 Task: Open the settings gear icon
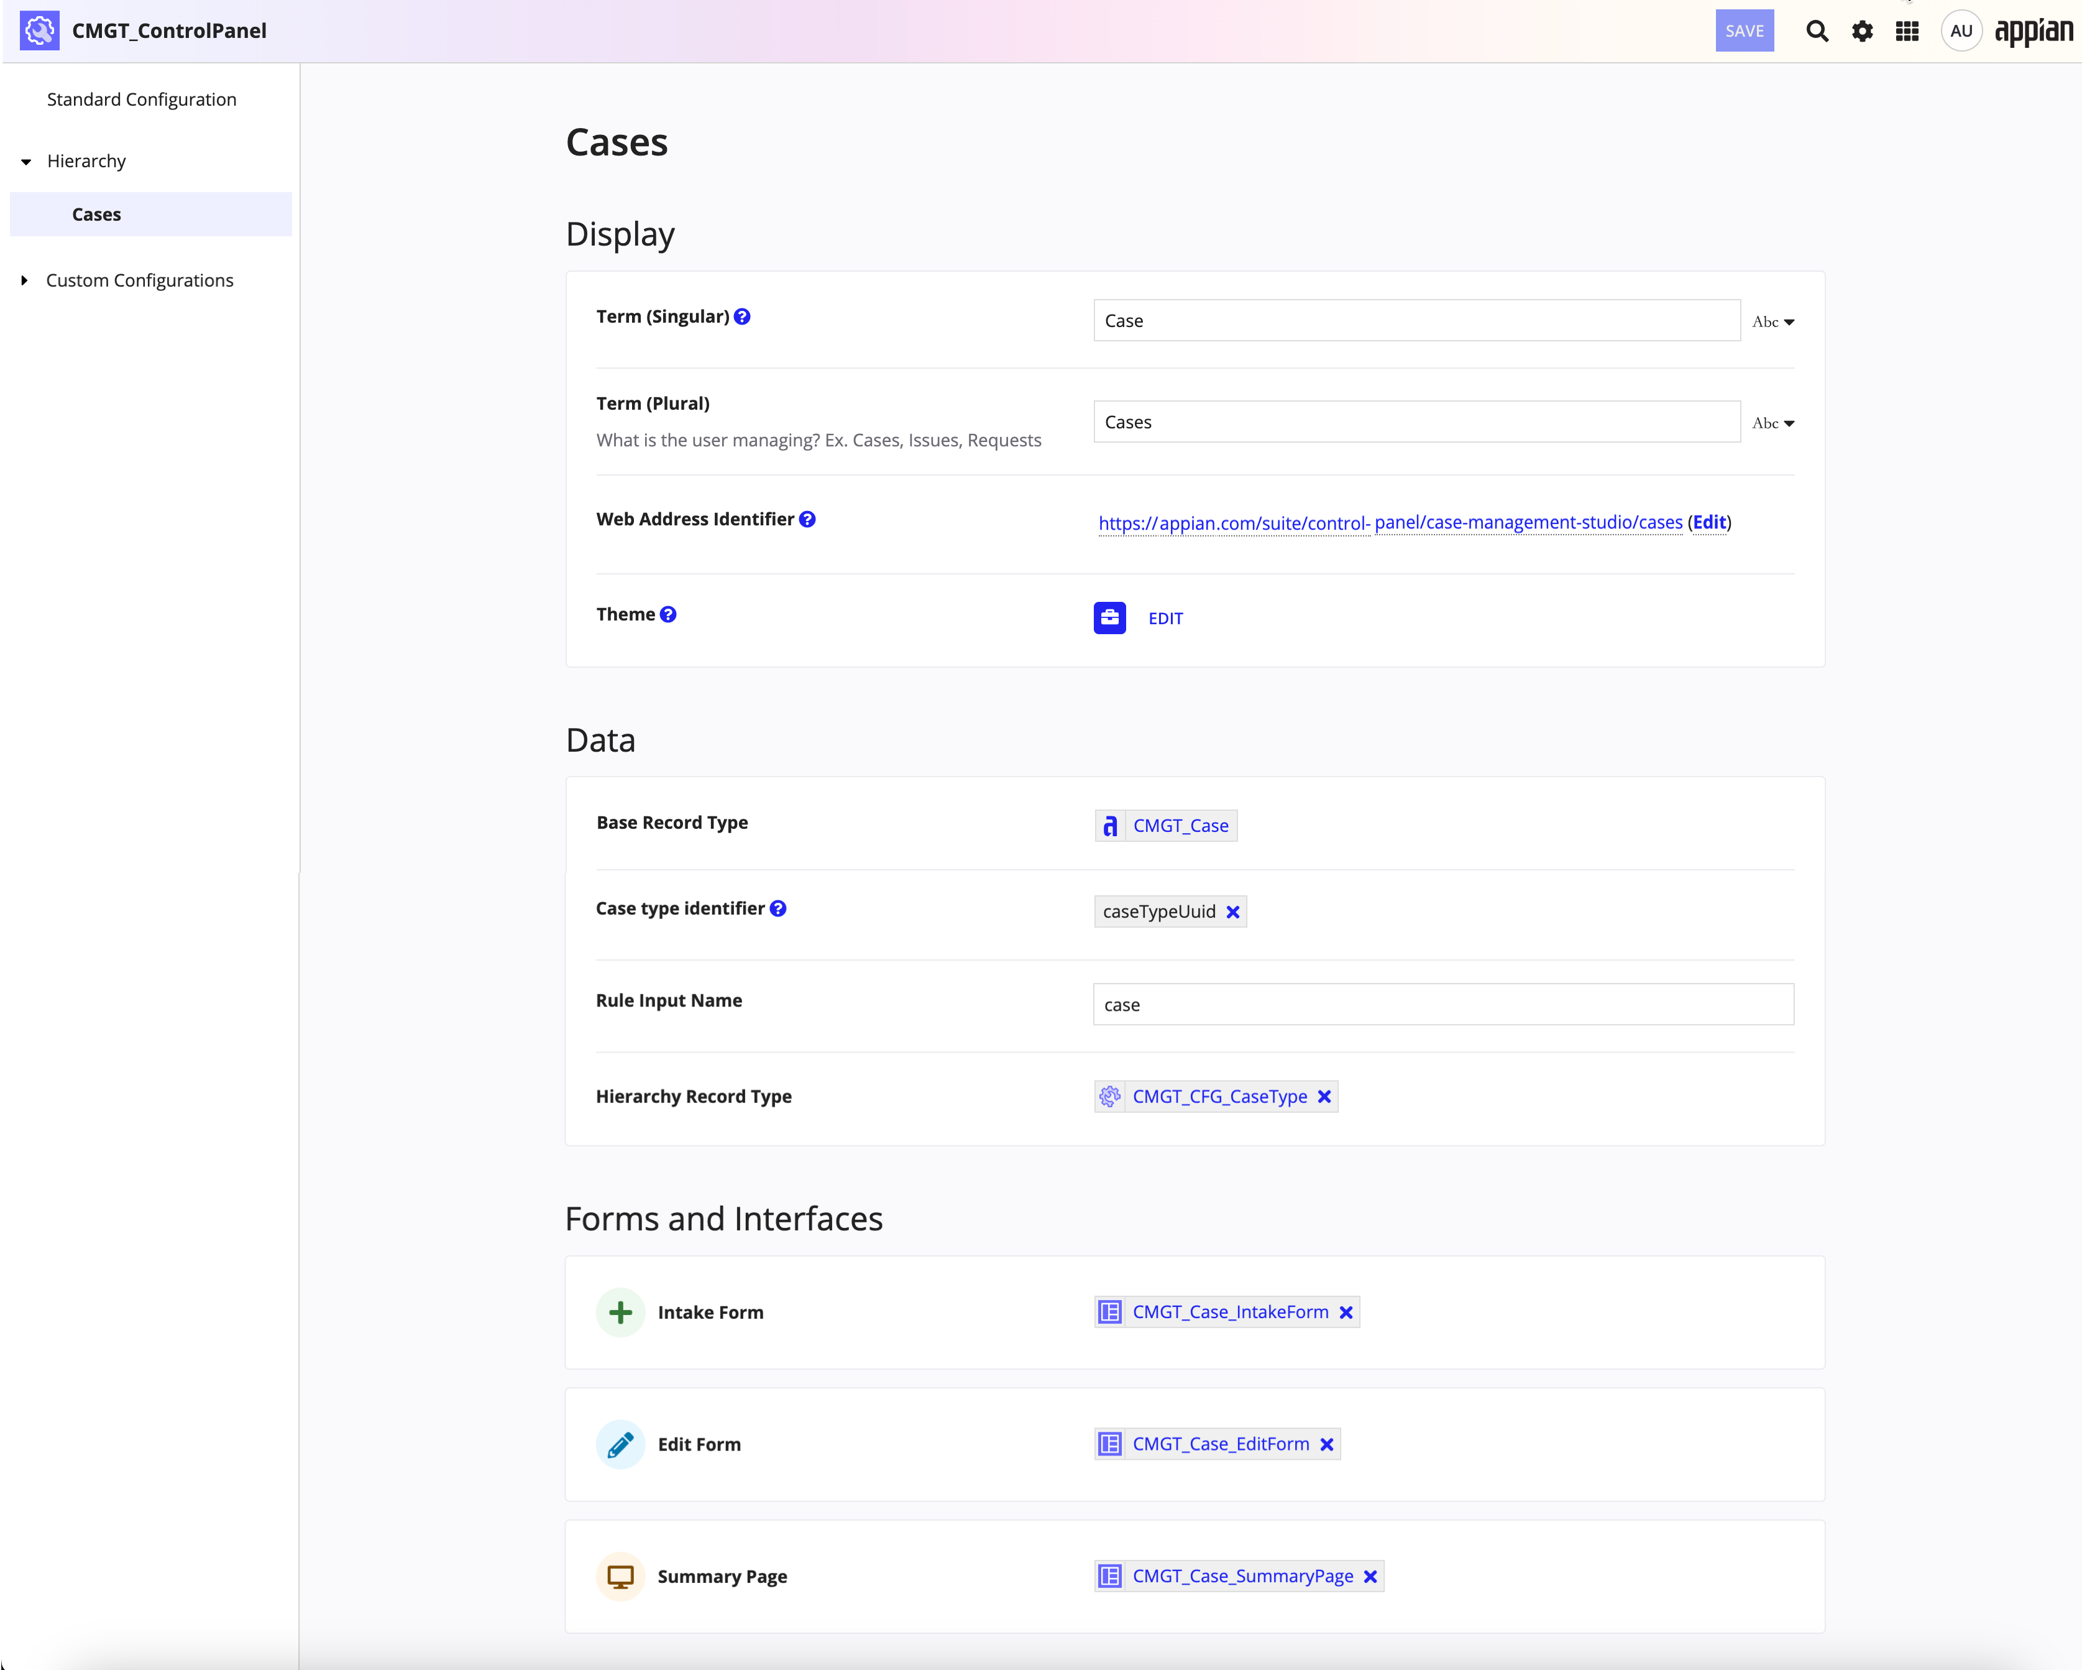pyautogui.click(x=1862, y=31)
